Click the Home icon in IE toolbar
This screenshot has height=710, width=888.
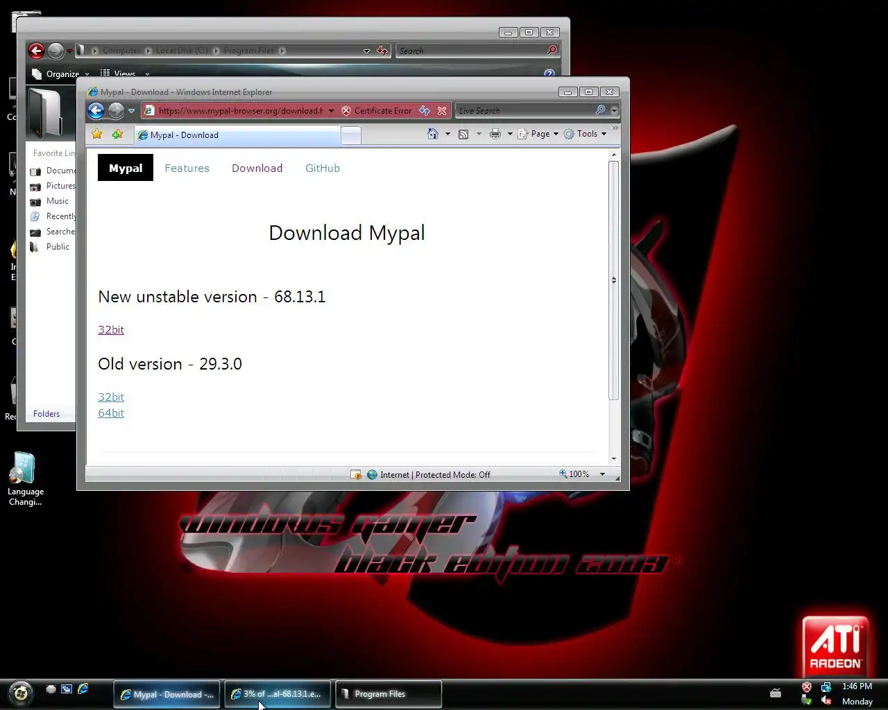point(433,134)
